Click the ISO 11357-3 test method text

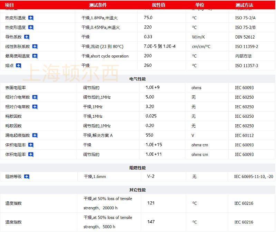pos(246,66)
